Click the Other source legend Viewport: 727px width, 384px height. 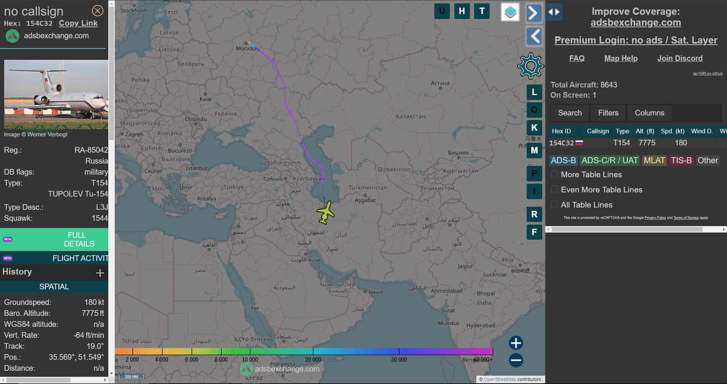[x=708, y=161]
